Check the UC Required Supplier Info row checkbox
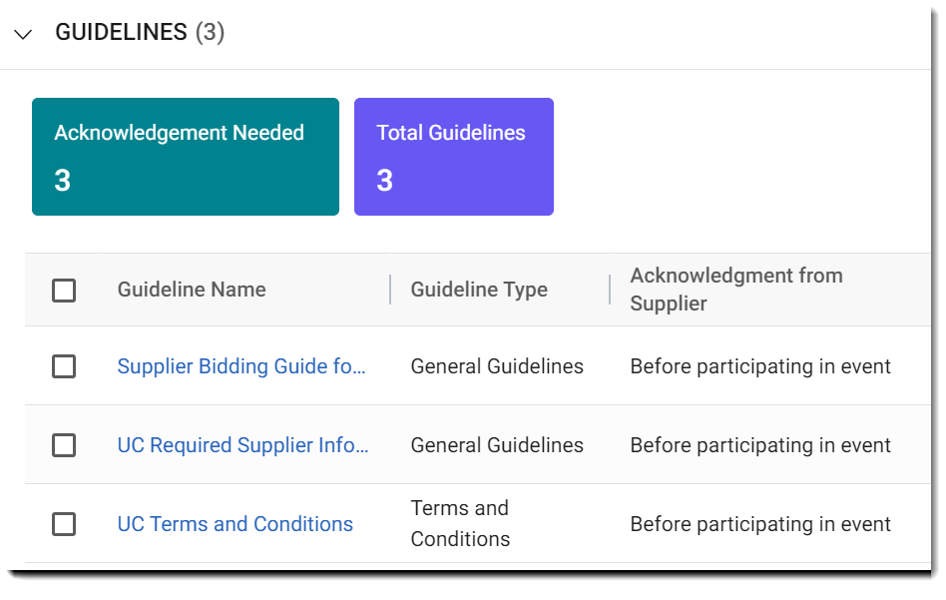Image resolution: width=946 pixels, height=600 pixels. click(64, 445)
